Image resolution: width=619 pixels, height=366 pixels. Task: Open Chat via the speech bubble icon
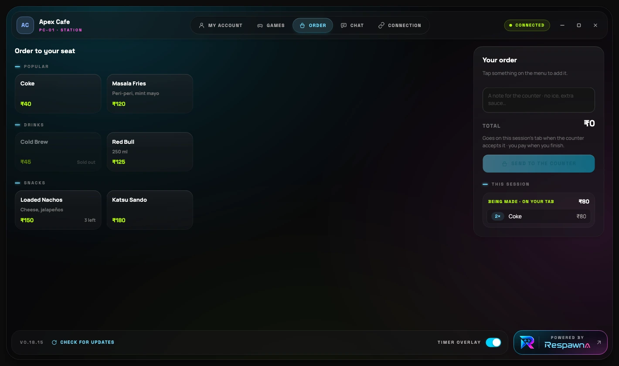click(x=344, y=26)
